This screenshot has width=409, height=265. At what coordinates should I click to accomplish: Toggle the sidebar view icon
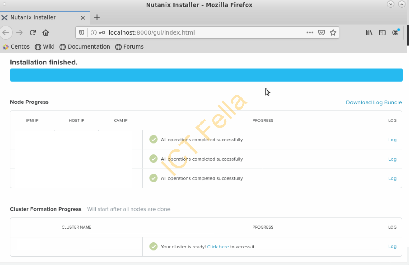click(382, 32)
